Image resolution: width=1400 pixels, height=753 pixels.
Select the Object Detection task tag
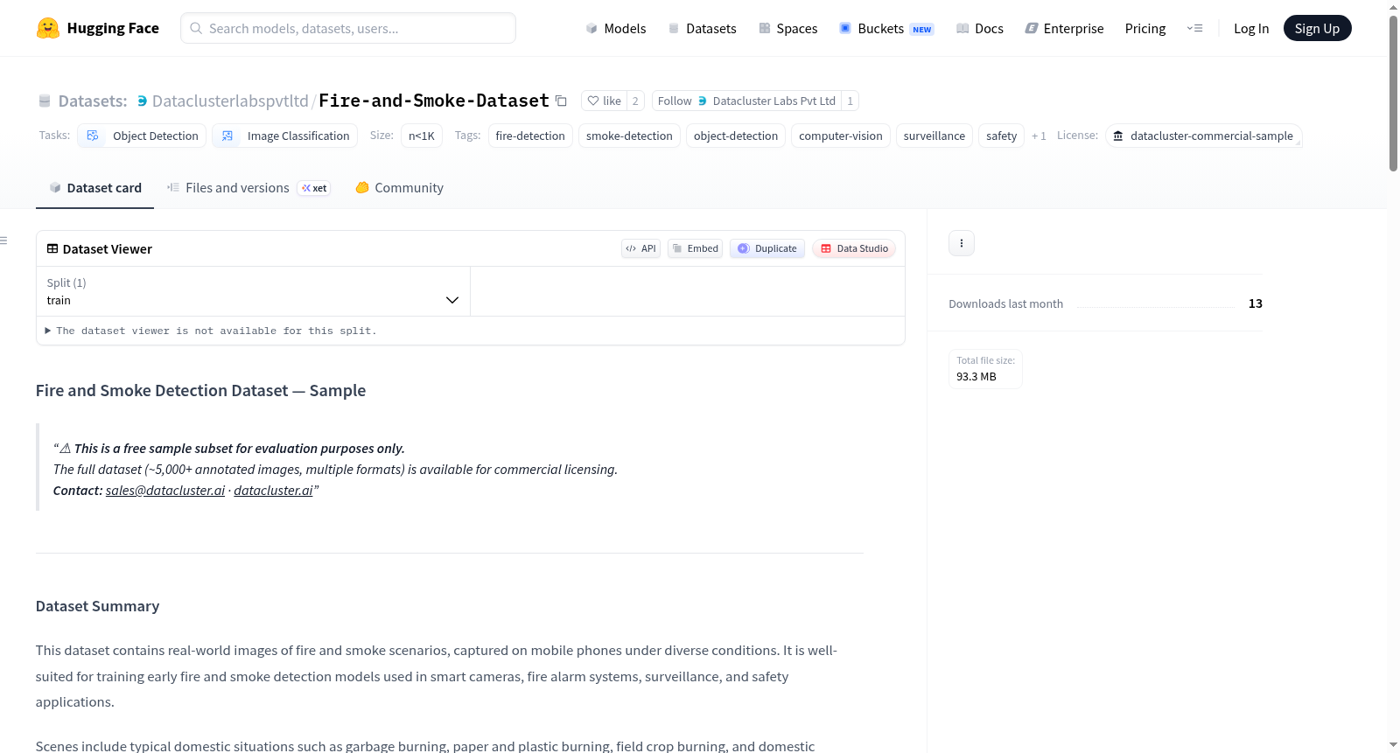click(143, 136)
